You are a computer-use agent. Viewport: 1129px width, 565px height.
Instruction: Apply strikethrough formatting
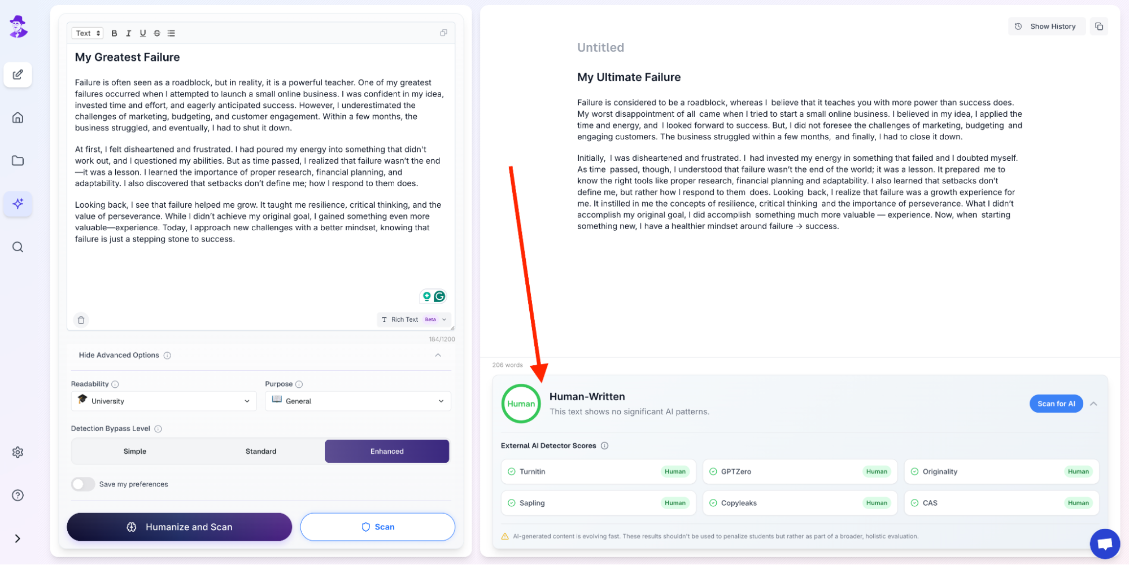click(x=156, y=33)
